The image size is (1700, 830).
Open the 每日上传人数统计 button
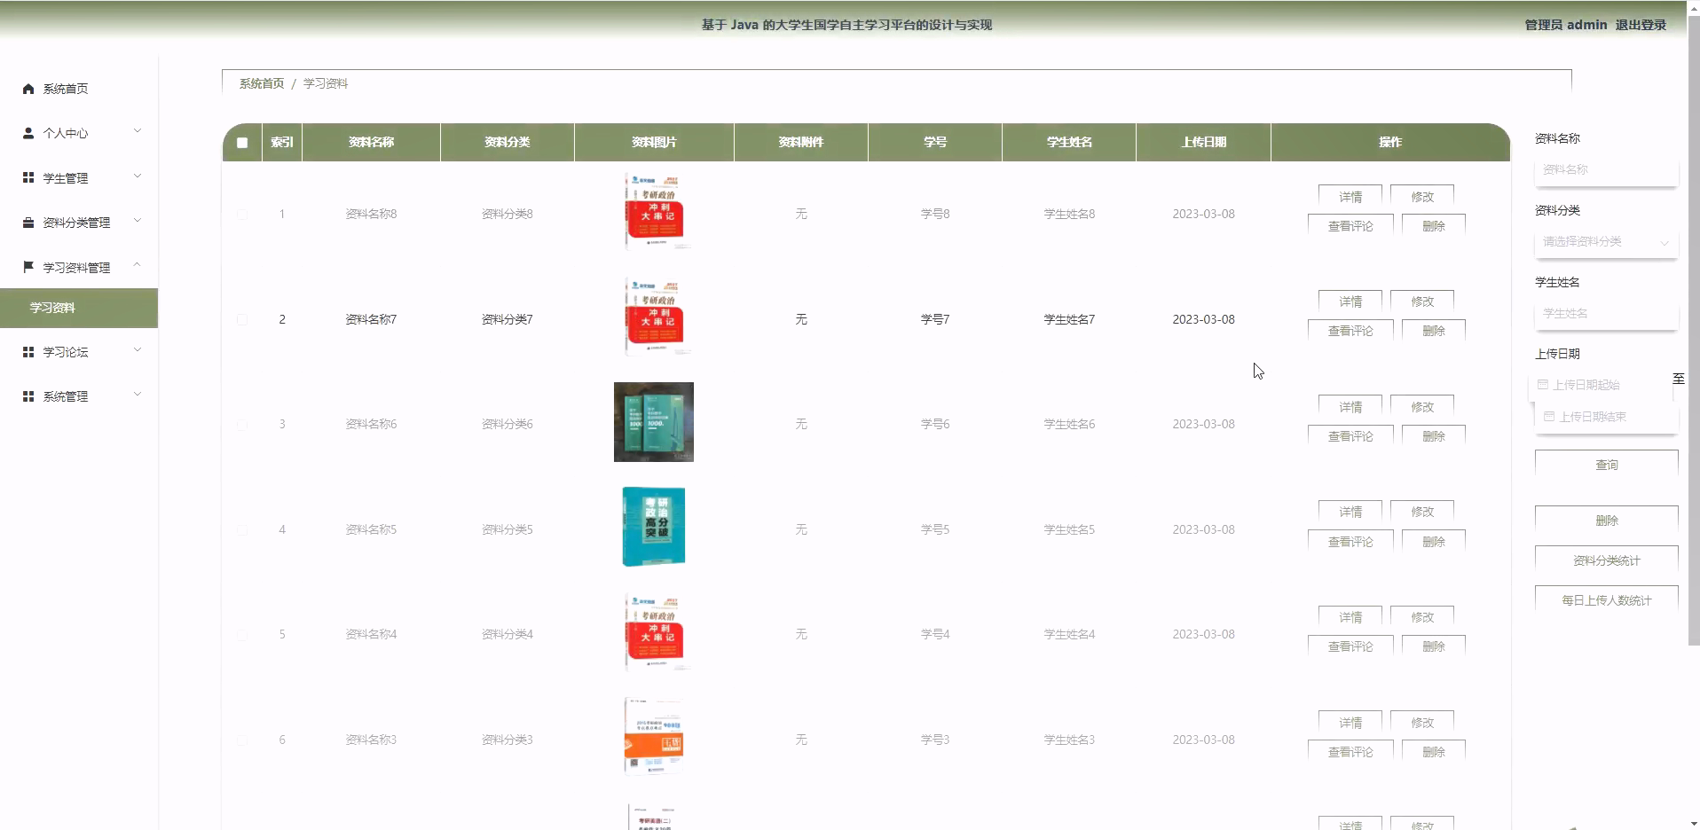point(1606,600)
